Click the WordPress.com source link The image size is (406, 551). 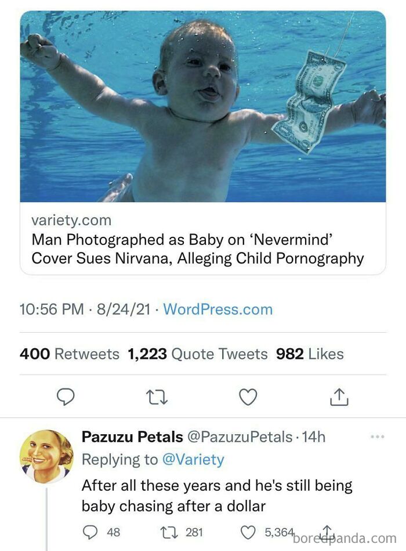click(x=217, y=309)
